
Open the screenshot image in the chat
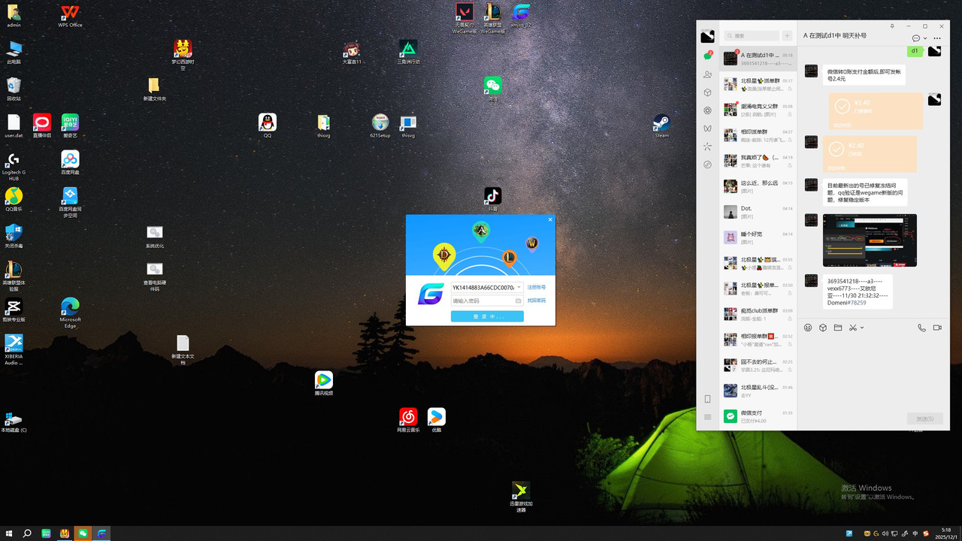[x=870, y=240]
